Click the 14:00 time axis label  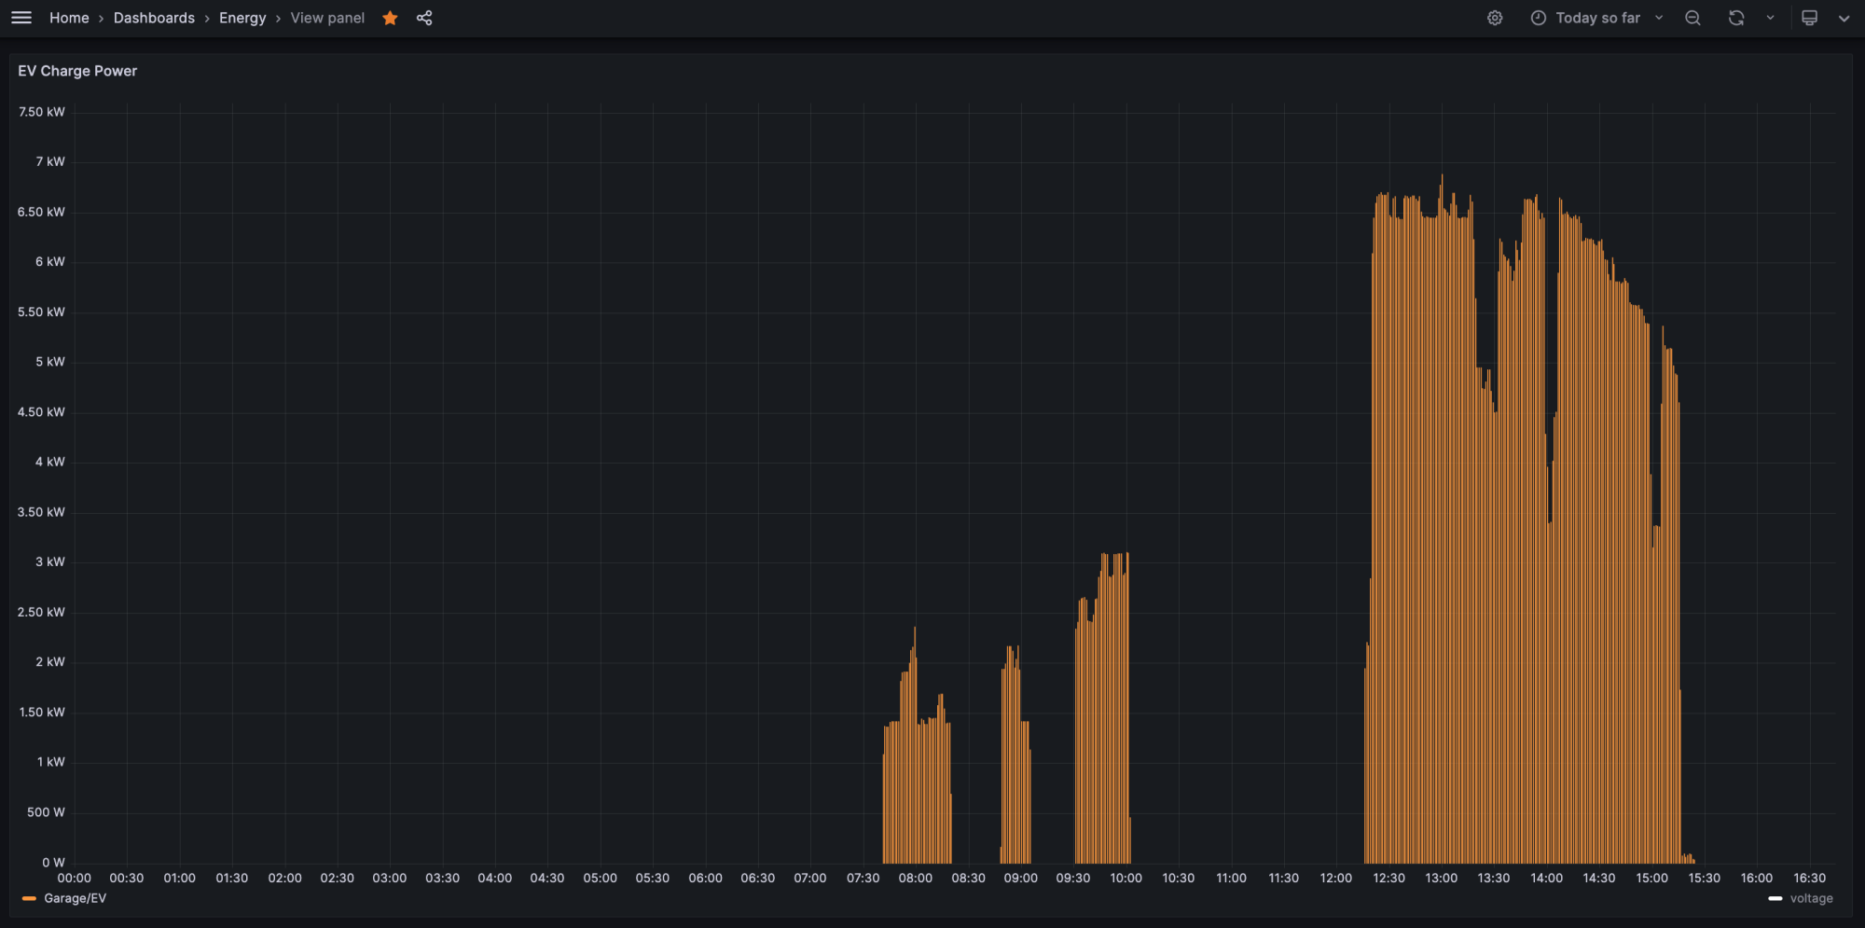1546,878
